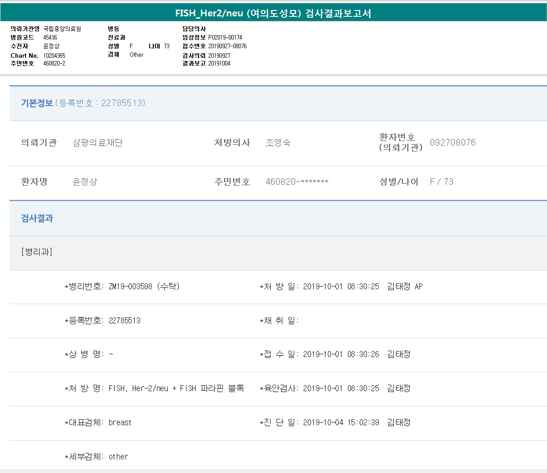Viewport: 547px width, 473px height.
Task: Select 처방명 text FISH, Her-2/neu + FISH 파라핀 블록
Action: (x=176, y=388)
